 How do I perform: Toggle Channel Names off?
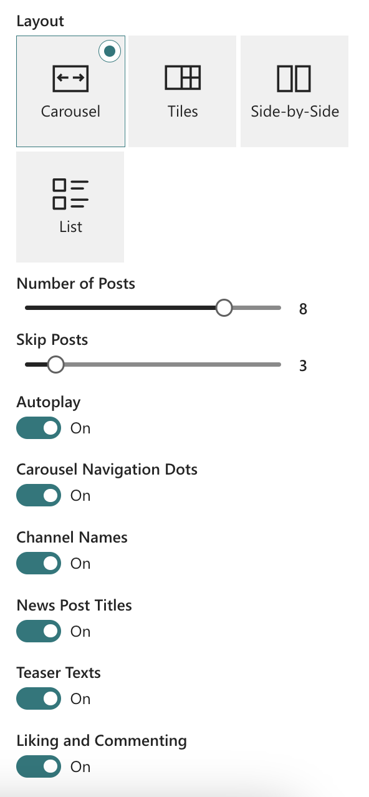[39, 564]
